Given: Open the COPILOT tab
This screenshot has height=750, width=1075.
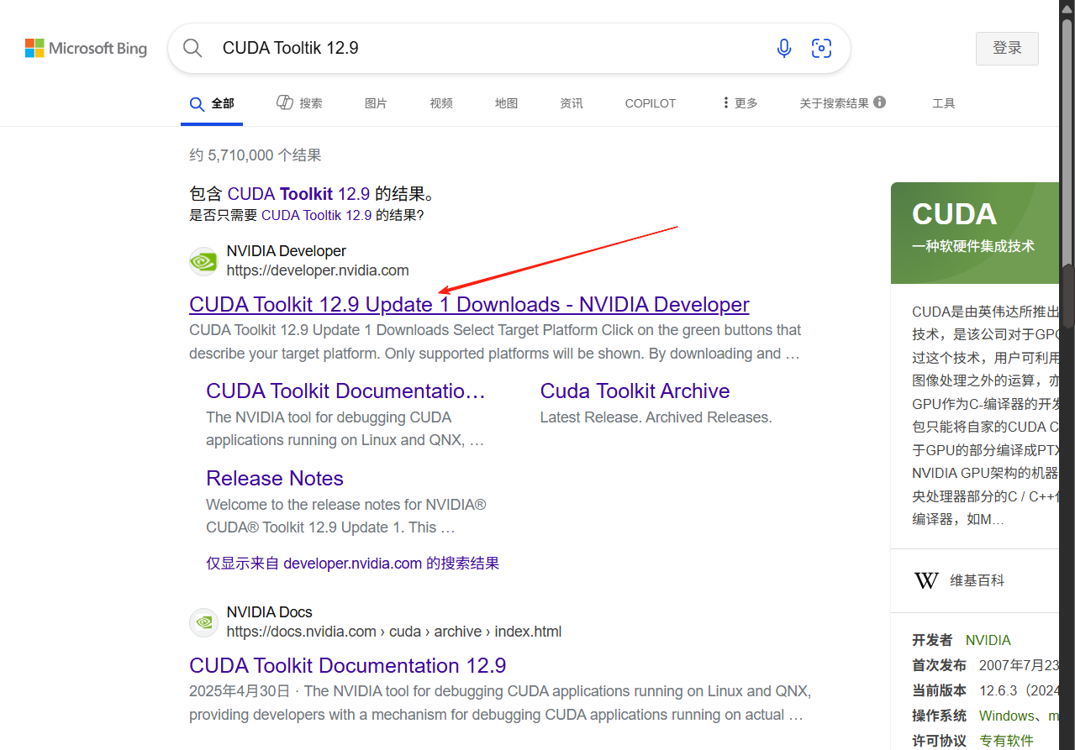Looking at the screenshot, I should click(x=650, y=102).
